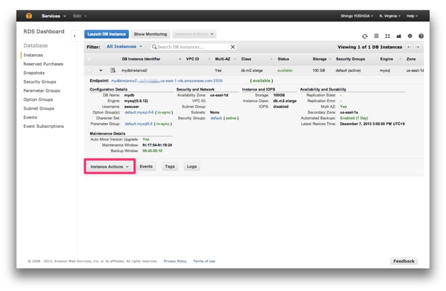Open Parameter Groups in the sidebar

pos(41,90)
